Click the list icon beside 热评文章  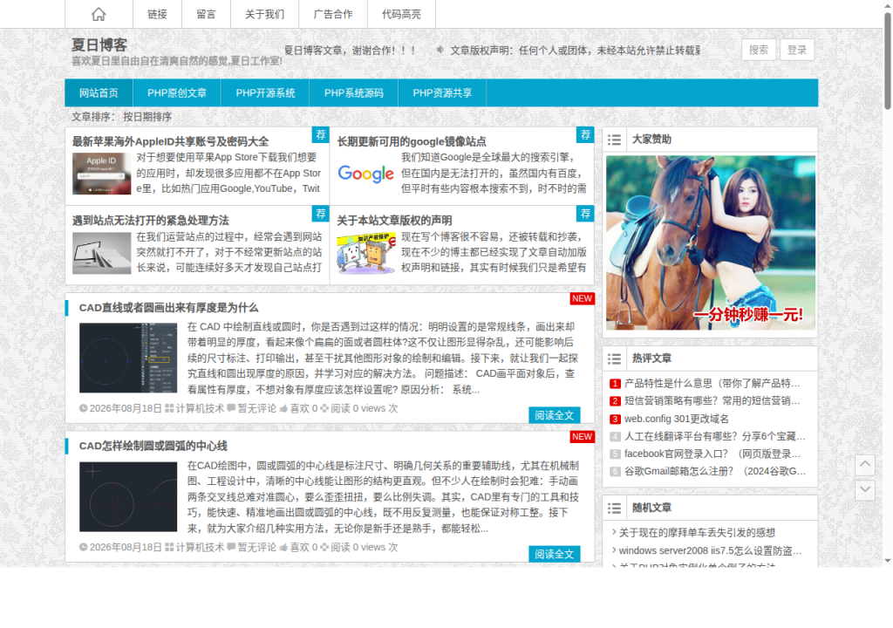click(614, 358)
